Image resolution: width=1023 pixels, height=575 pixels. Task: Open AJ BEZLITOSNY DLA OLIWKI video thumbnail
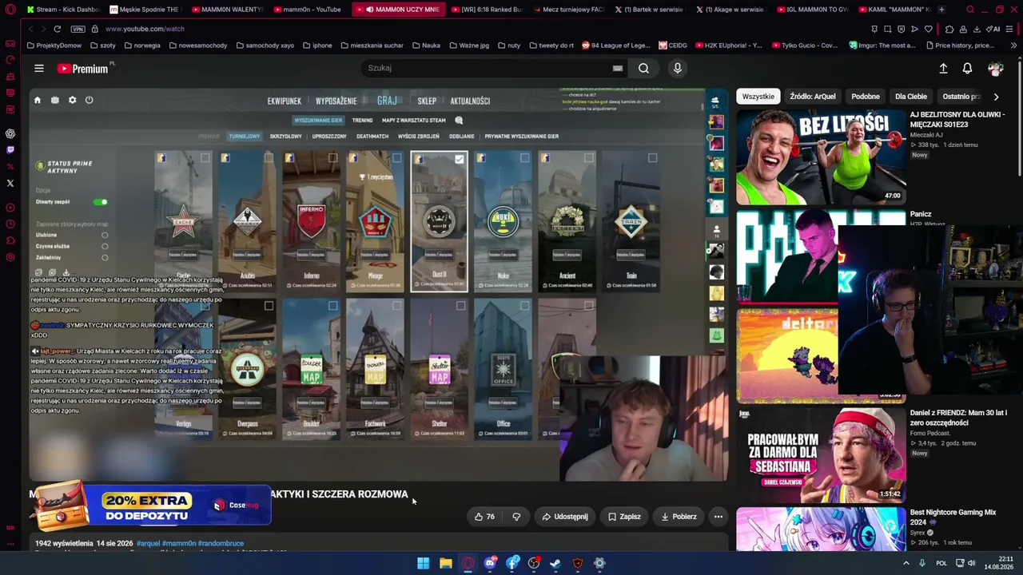click(x=821, y=157)
